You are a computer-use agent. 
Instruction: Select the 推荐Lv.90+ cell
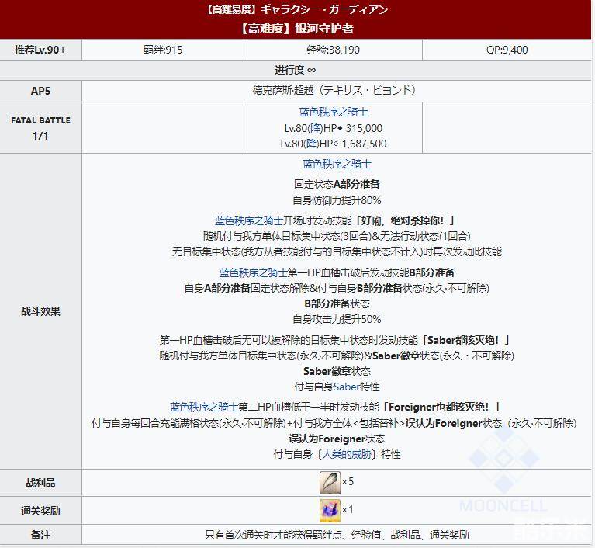coord(40,50)
